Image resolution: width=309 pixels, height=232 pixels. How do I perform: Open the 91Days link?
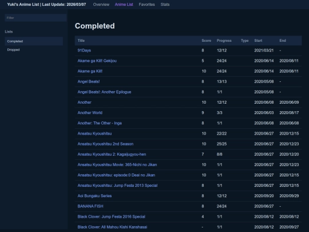point(84,50)
